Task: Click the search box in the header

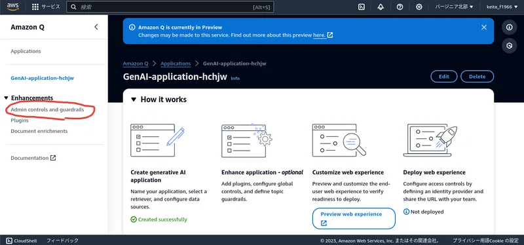Action: pyautogui.click(x=170, y=7)
